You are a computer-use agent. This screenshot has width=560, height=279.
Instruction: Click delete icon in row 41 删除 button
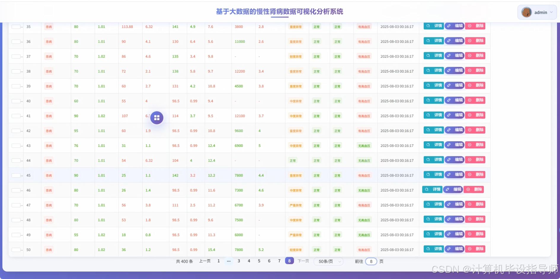[x=470, y=115]
